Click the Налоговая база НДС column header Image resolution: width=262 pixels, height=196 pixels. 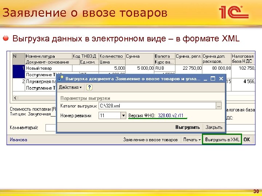click(243, 59)
